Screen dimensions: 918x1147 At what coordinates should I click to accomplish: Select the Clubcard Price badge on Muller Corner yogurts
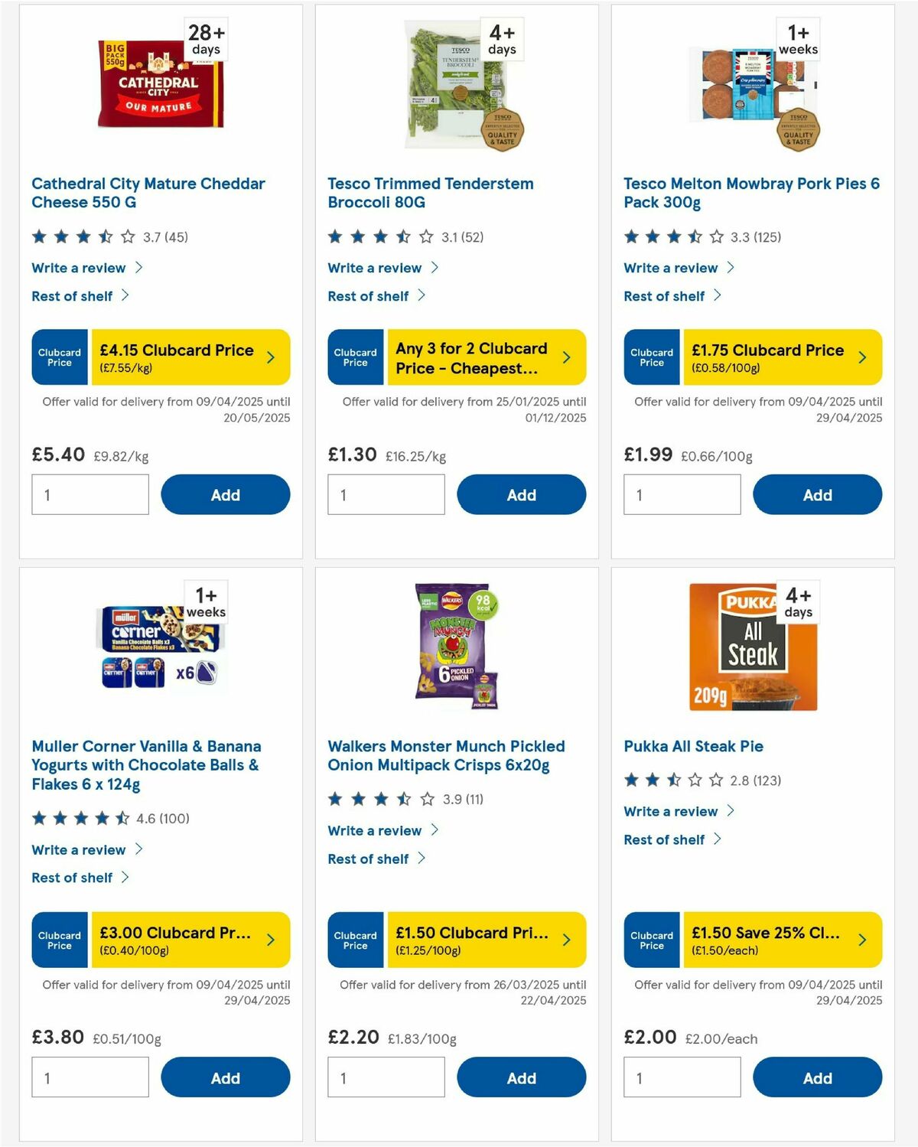(x=59, y=940)
